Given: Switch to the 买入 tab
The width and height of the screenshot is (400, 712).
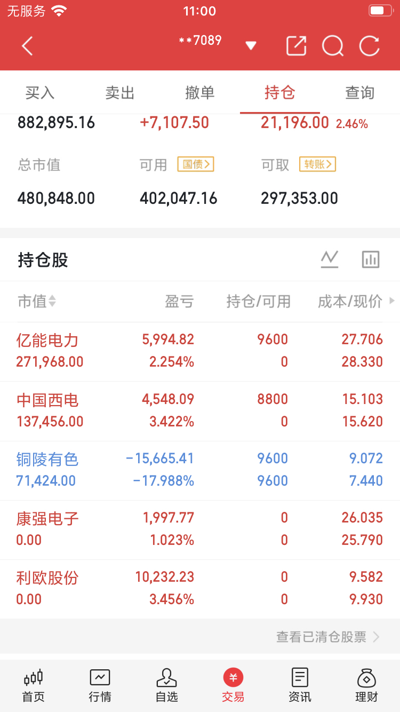Looking at the screenshot, I should click(x=40, y=93).
